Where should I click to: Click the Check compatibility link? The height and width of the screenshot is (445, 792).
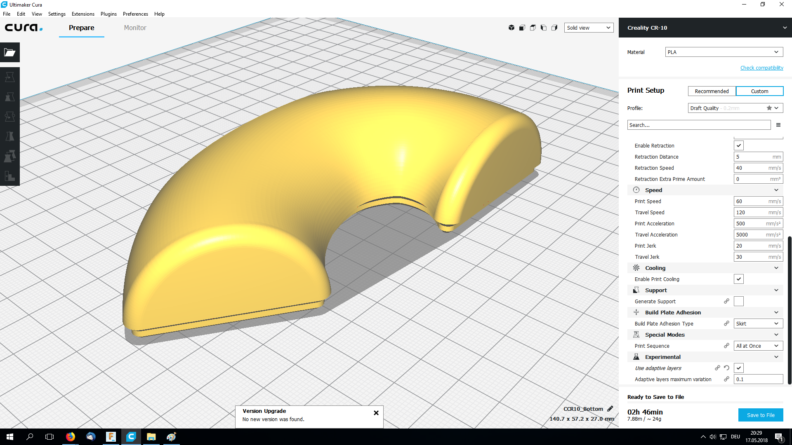[761, 68]
